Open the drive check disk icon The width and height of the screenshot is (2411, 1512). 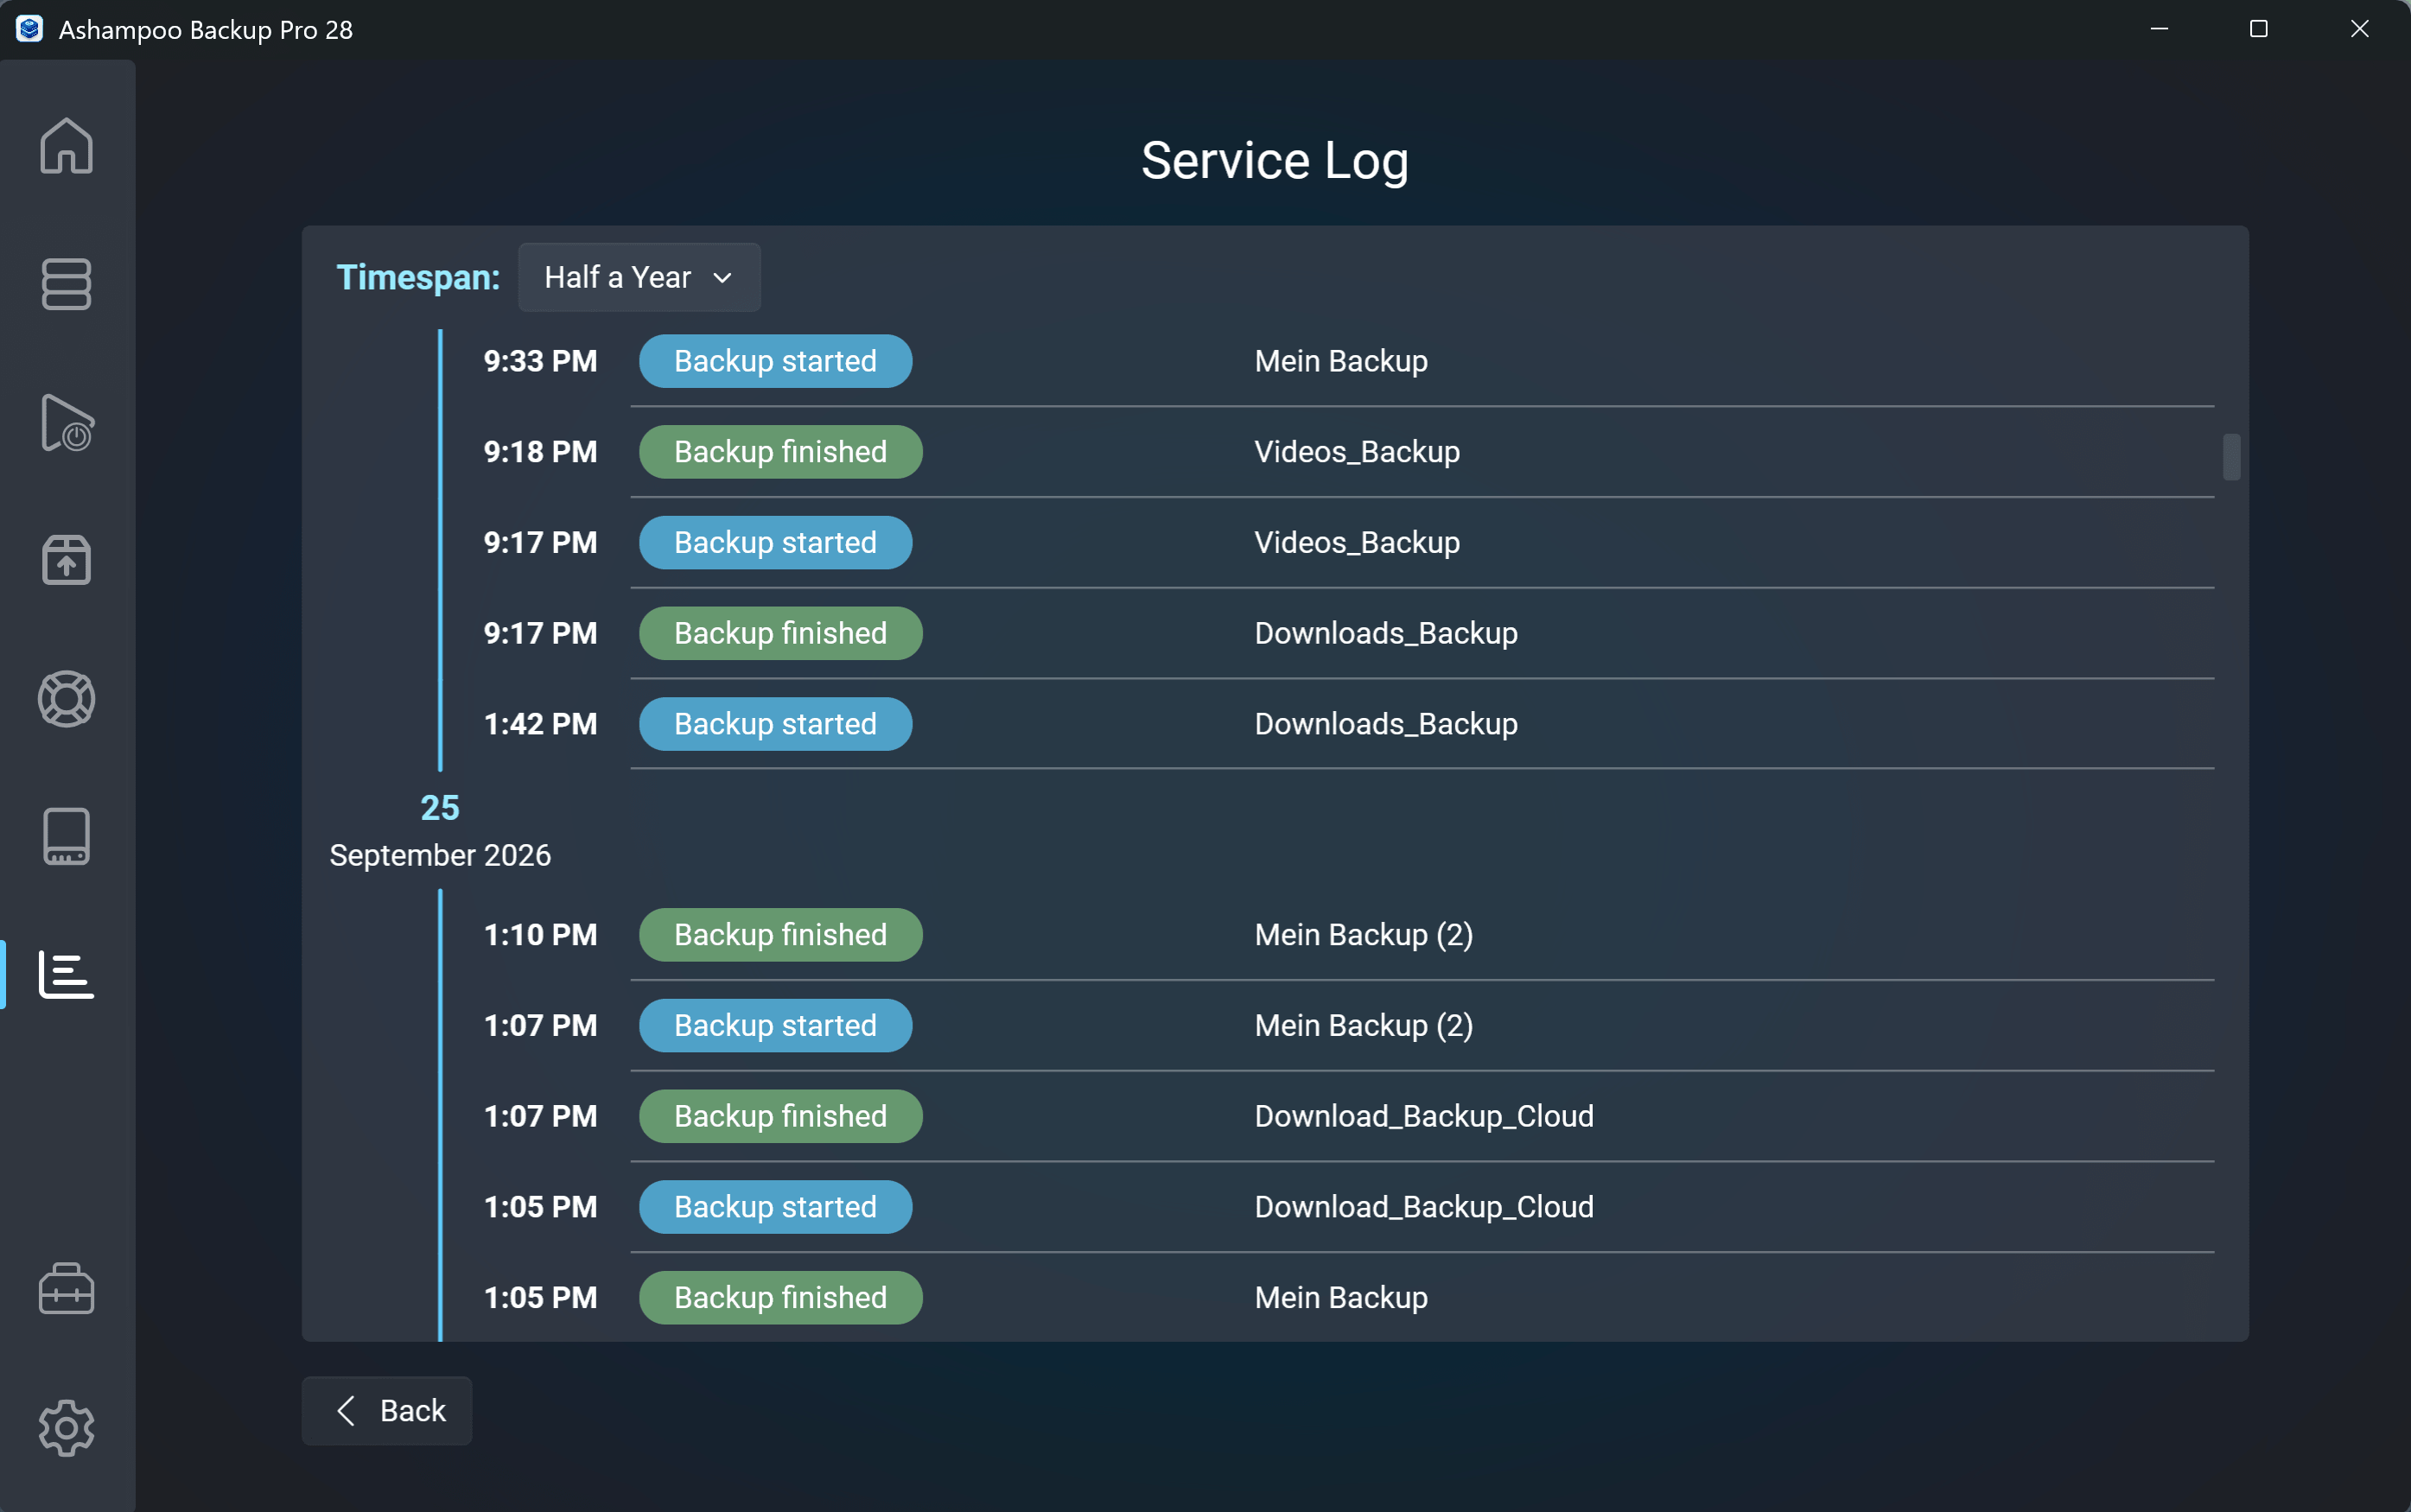(x=66, y=836)
